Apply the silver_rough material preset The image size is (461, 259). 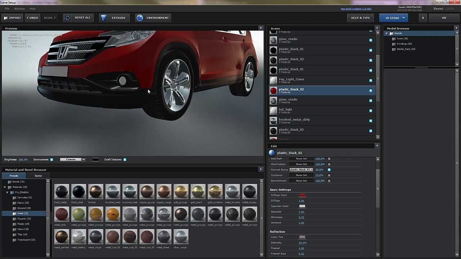pyautogui.click(x=181, y=237)
